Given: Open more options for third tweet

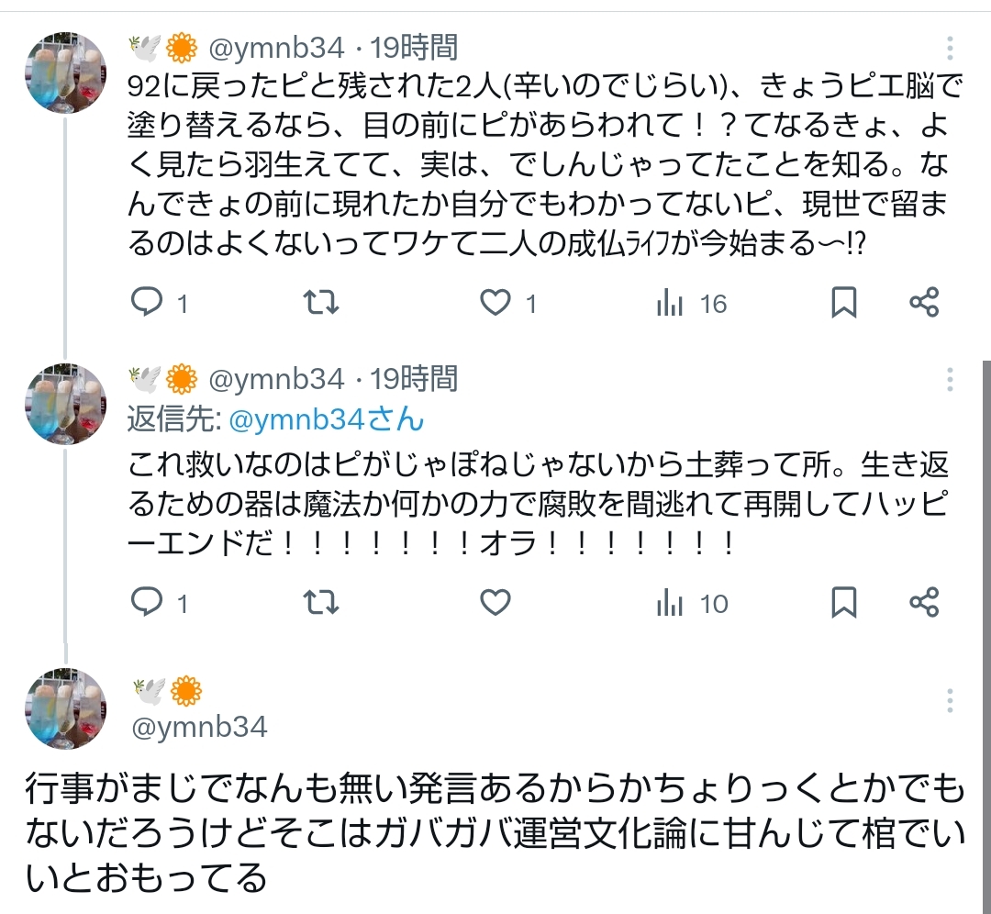Looking at the screenshot, I should click(x=951, y=700).
